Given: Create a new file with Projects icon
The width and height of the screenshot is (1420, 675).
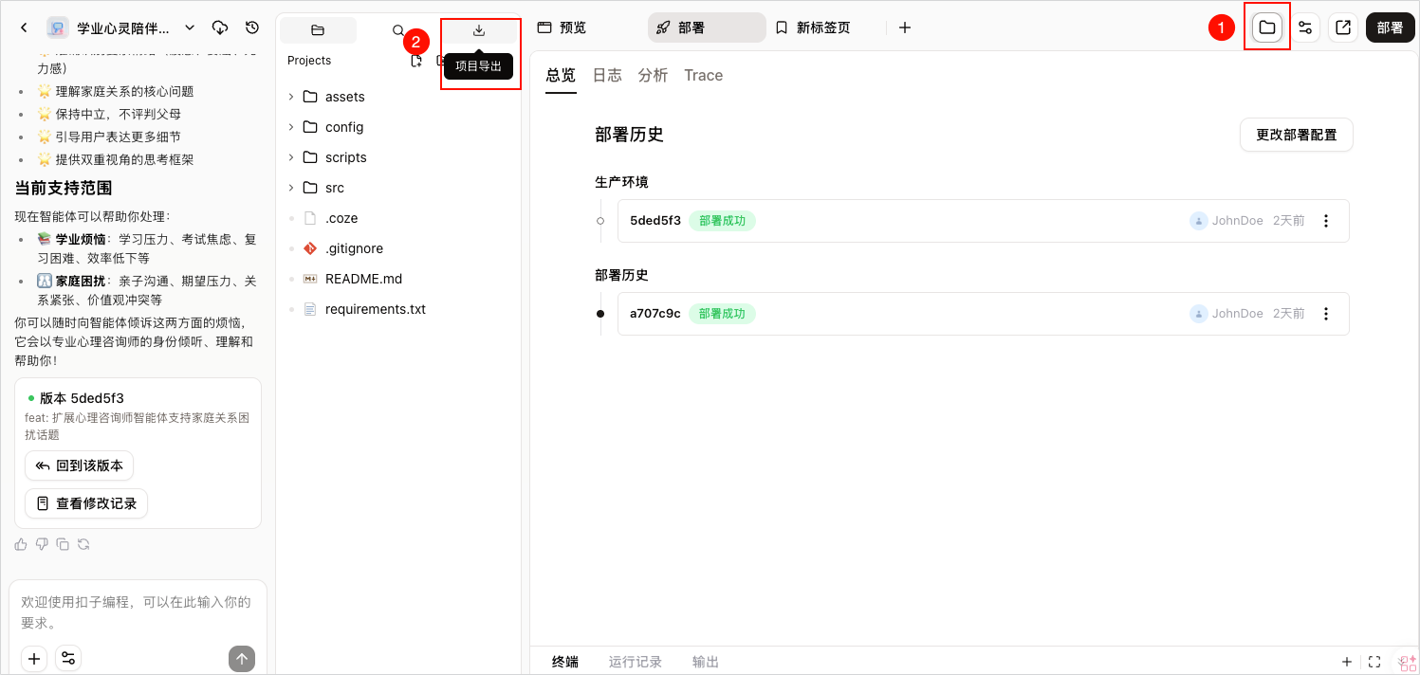Looking at the screenshot, I should pos(416,61).
